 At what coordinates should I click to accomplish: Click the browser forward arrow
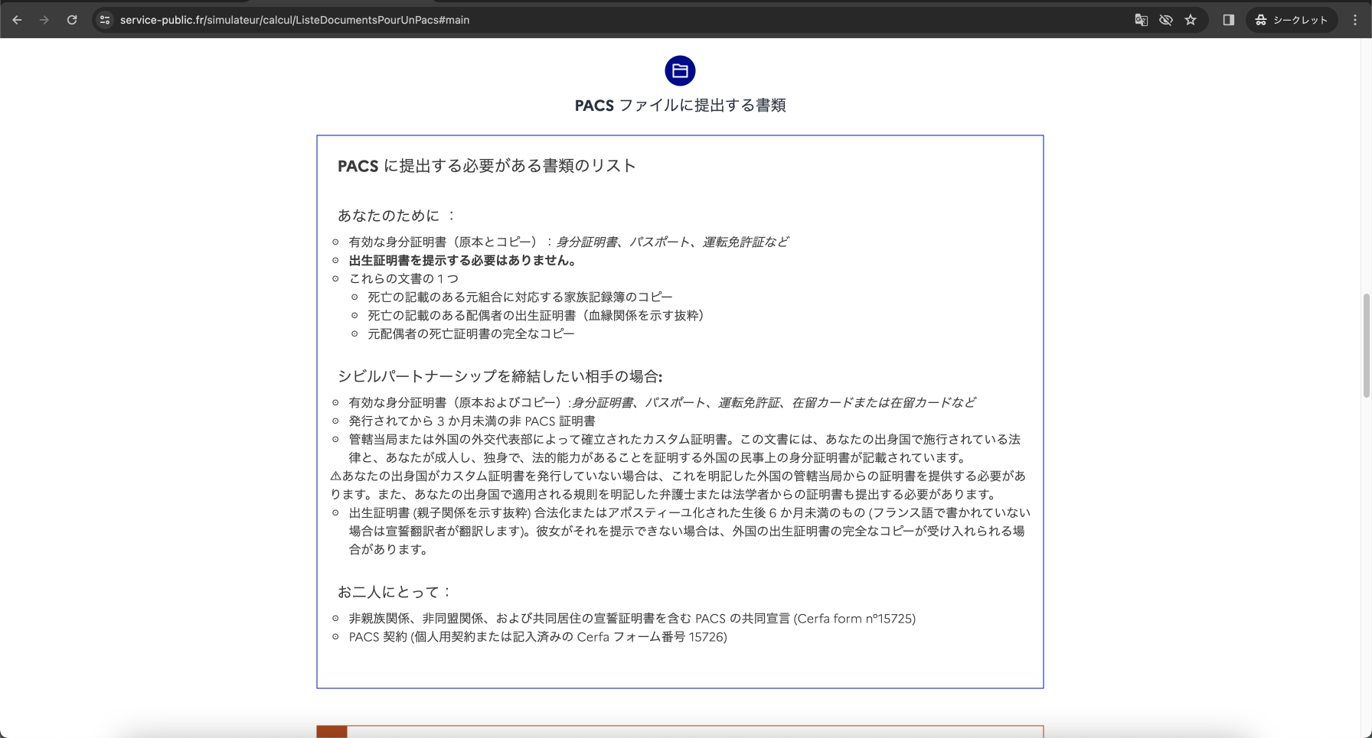(44, 20)
